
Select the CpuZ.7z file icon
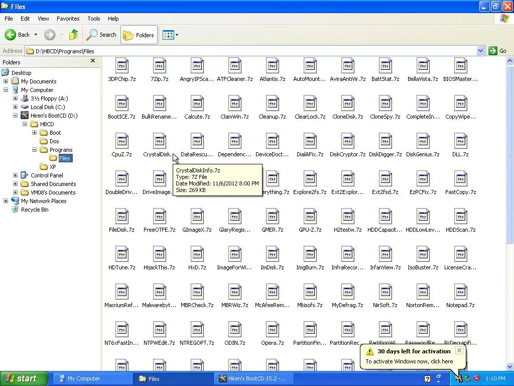[121, 141]
